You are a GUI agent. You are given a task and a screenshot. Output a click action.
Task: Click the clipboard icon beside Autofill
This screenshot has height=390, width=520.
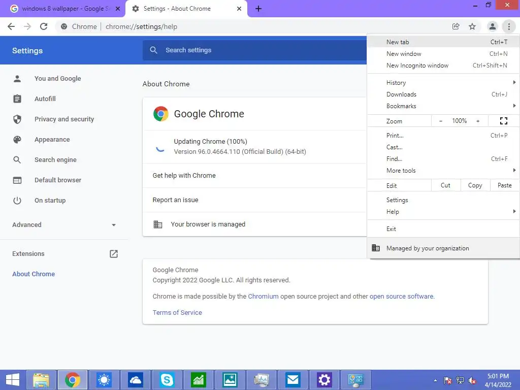17,99
